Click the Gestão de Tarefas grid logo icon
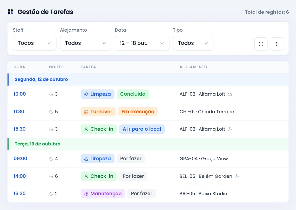Image resolution: width=296 pixels, height=210 pixels. pos(10,12)
